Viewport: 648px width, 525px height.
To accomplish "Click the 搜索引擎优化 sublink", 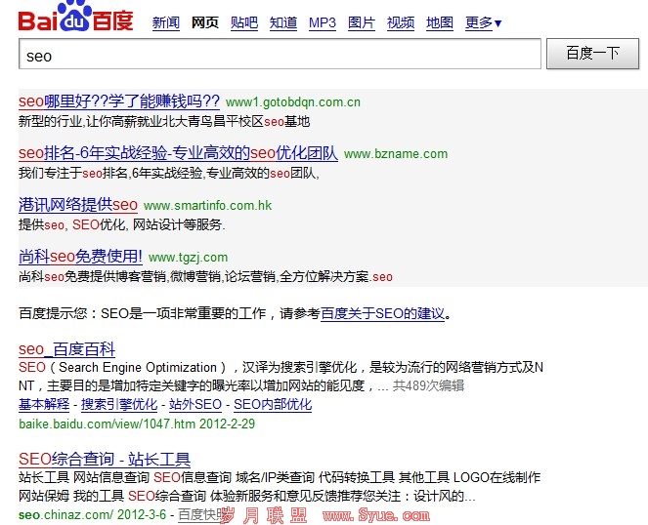I will [119, 404].
